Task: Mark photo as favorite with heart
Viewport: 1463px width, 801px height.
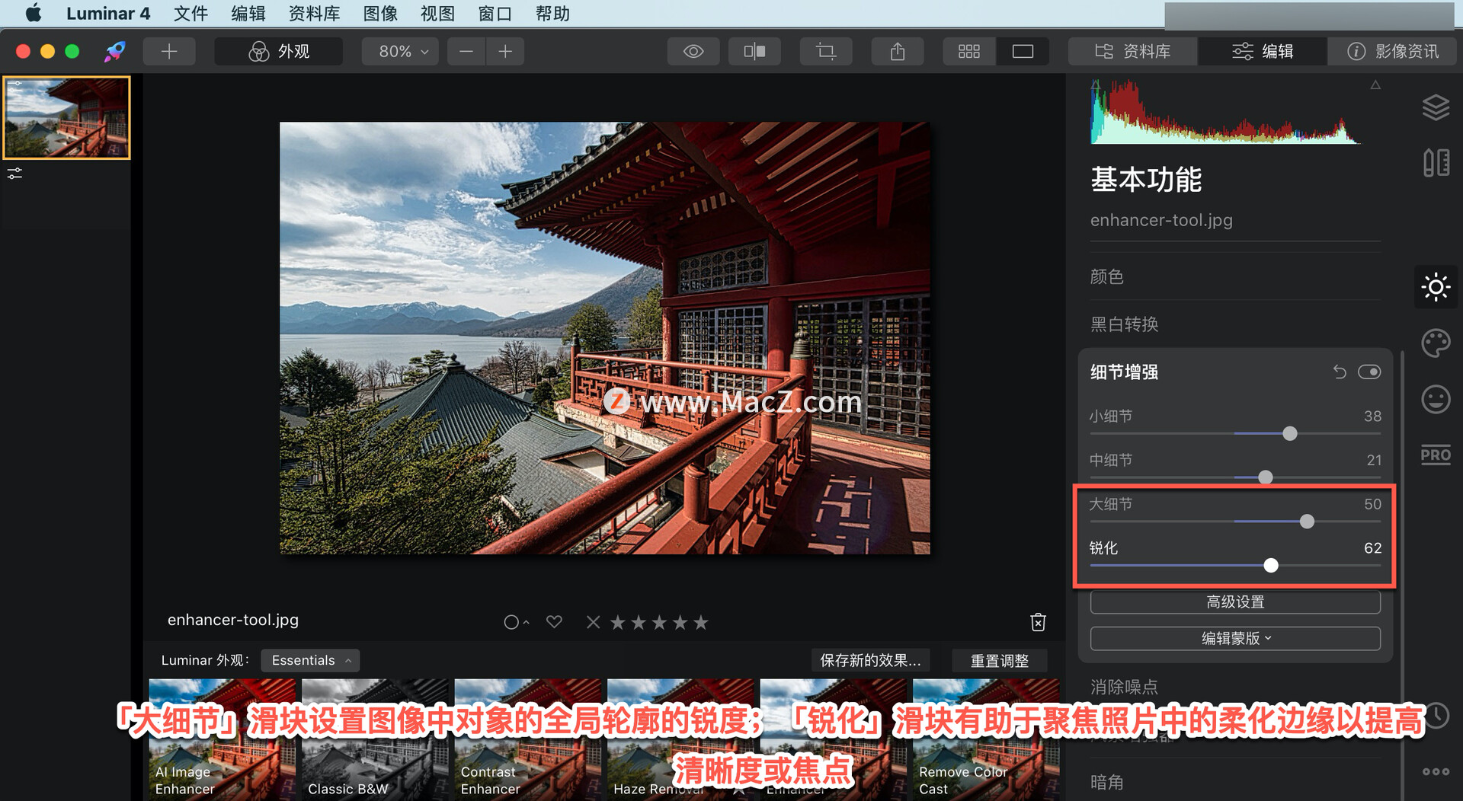Action: point(554,622)
